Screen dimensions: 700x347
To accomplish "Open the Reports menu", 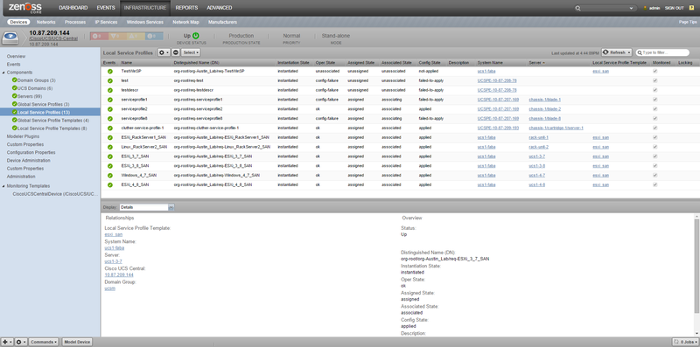I will click(x=186, y=8).
